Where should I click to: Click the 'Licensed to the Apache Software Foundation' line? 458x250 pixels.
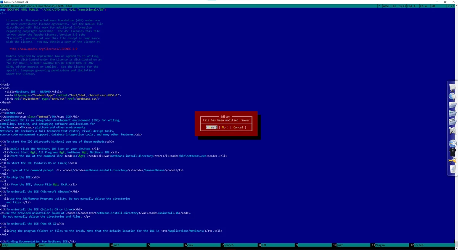point(53,20)
